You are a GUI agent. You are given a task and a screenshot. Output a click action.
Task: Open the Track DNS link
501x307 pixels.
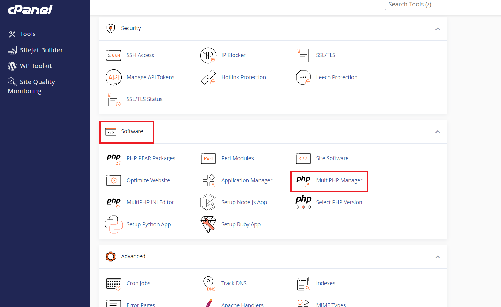[x=234, y=283]
